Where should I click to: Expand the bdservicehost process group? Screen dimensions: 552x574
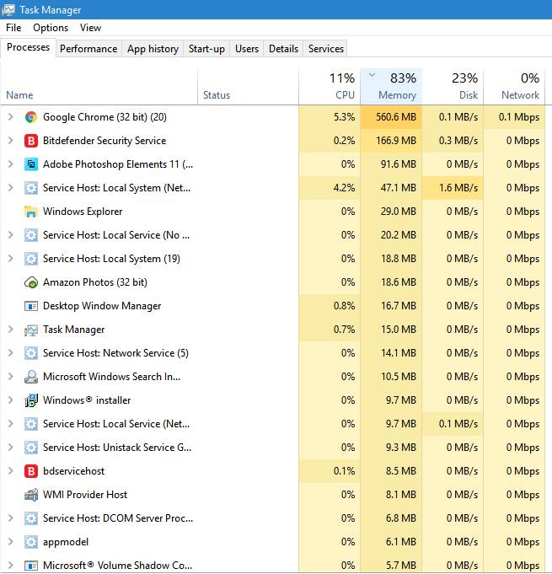point(11,471)
